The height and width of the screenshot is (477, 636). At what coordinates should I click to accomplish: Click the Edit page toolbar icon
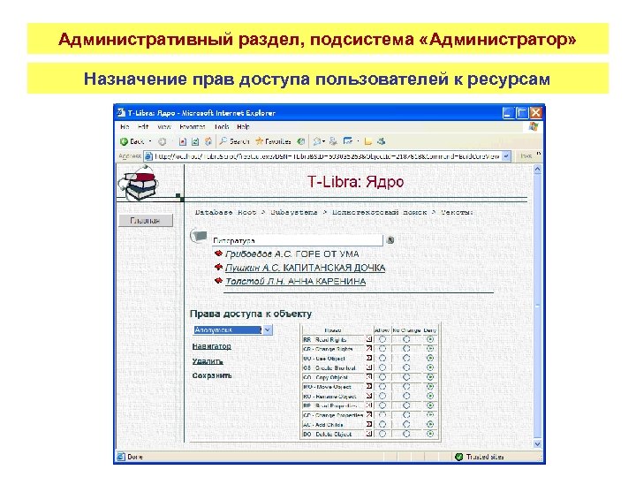pyautogui.click(x=348, y=141)
